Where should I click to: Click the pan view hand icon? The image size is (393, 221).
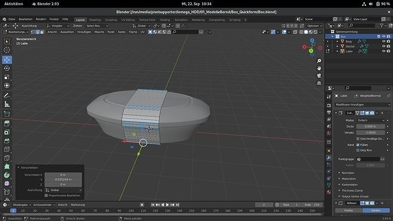pyautogui.click(x=319, y=68)
